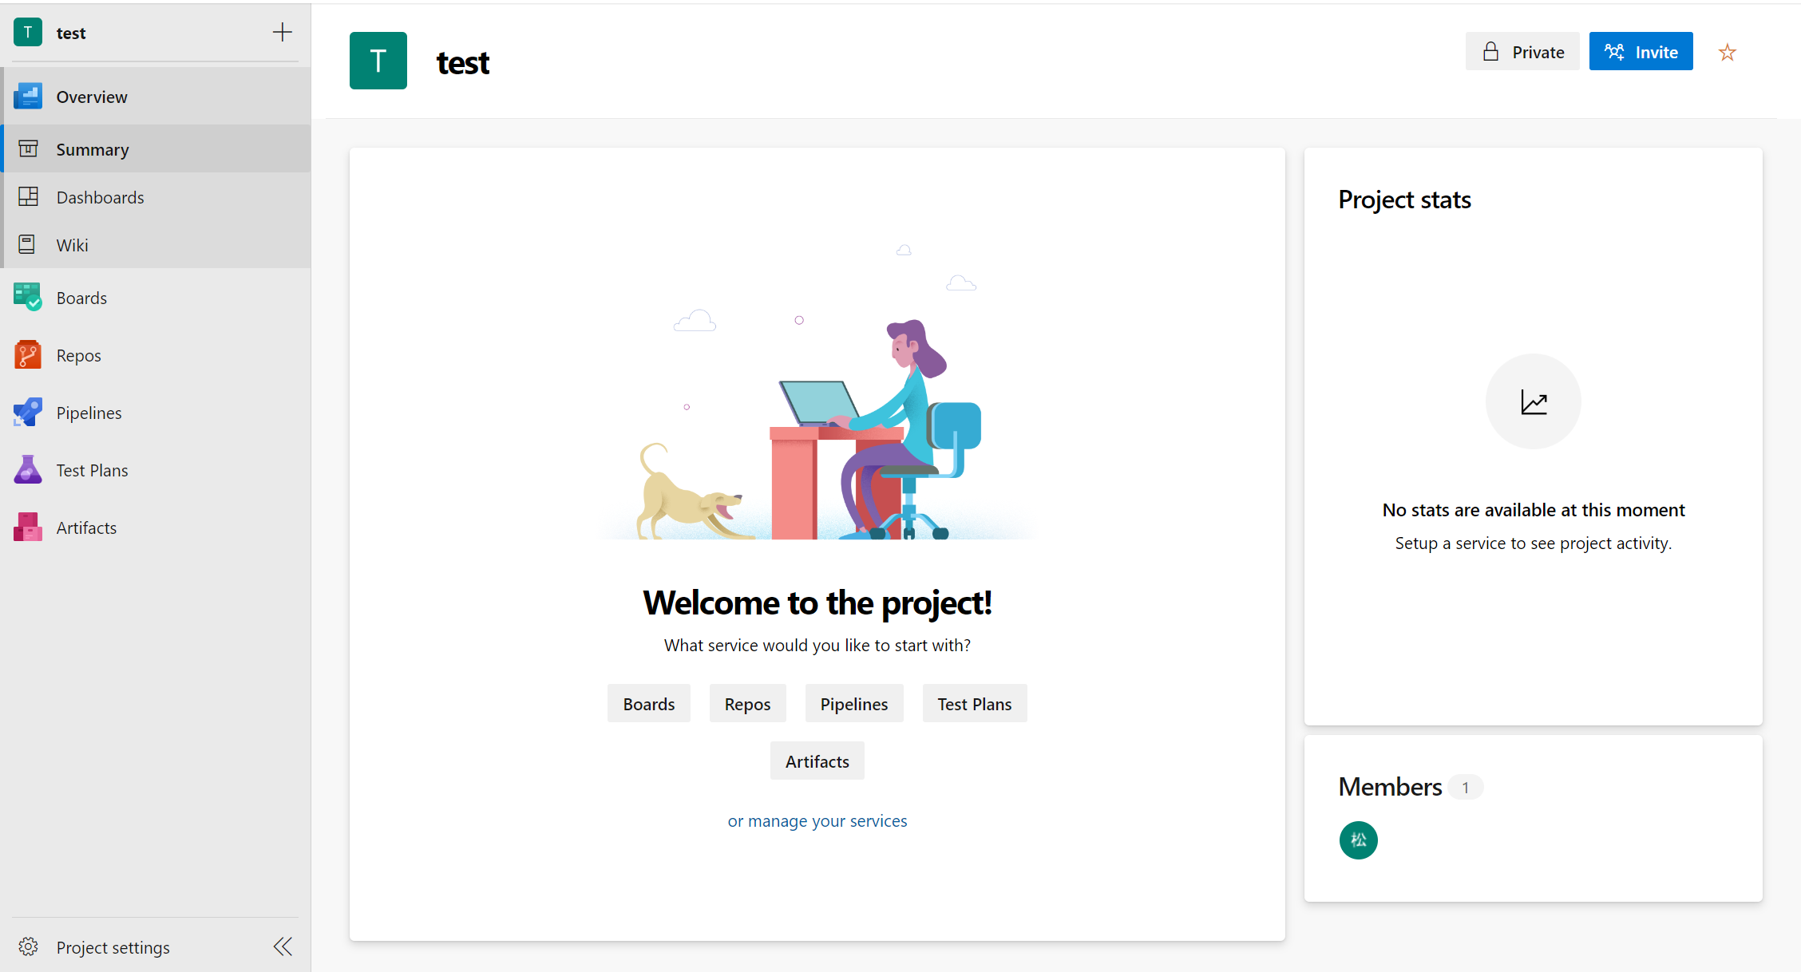The height and width of the screenshot is (972, 1801).
Task: Click the plus button to add new item
Action: (x=283, y=33)
